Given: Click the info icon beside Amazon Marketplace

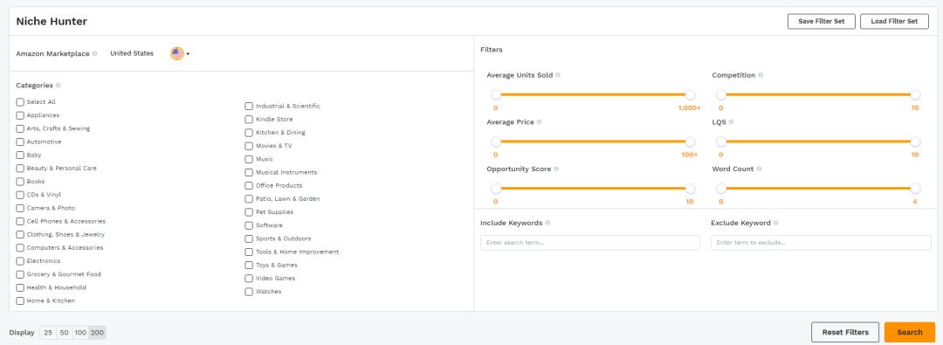Looking at the screenshot, I should pyautogui.click(x=95, y=53).
